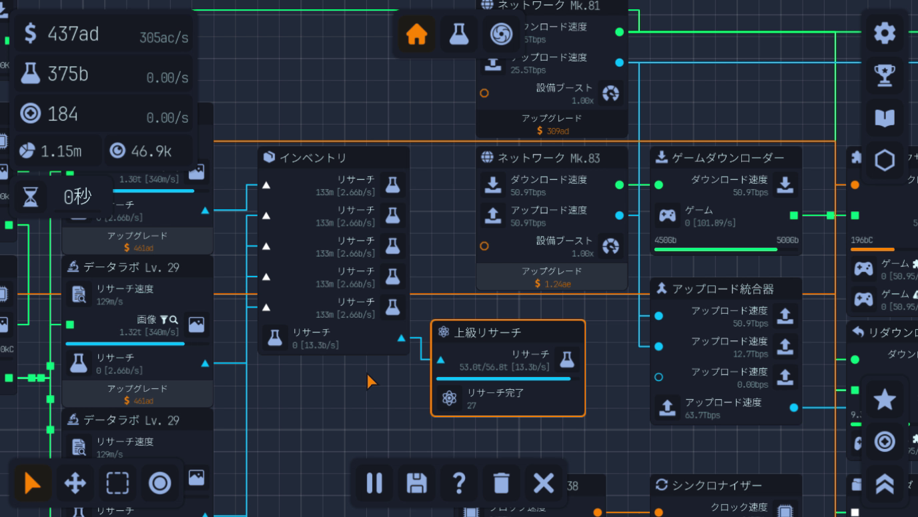The height and width of the screenshot is (517, 918).
Task: Click the orange home icon in top toolbar
Action: tap(418, 35)
